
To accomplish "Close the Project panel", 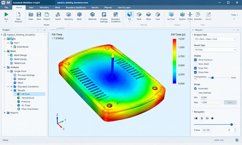I will pos(44,30).
